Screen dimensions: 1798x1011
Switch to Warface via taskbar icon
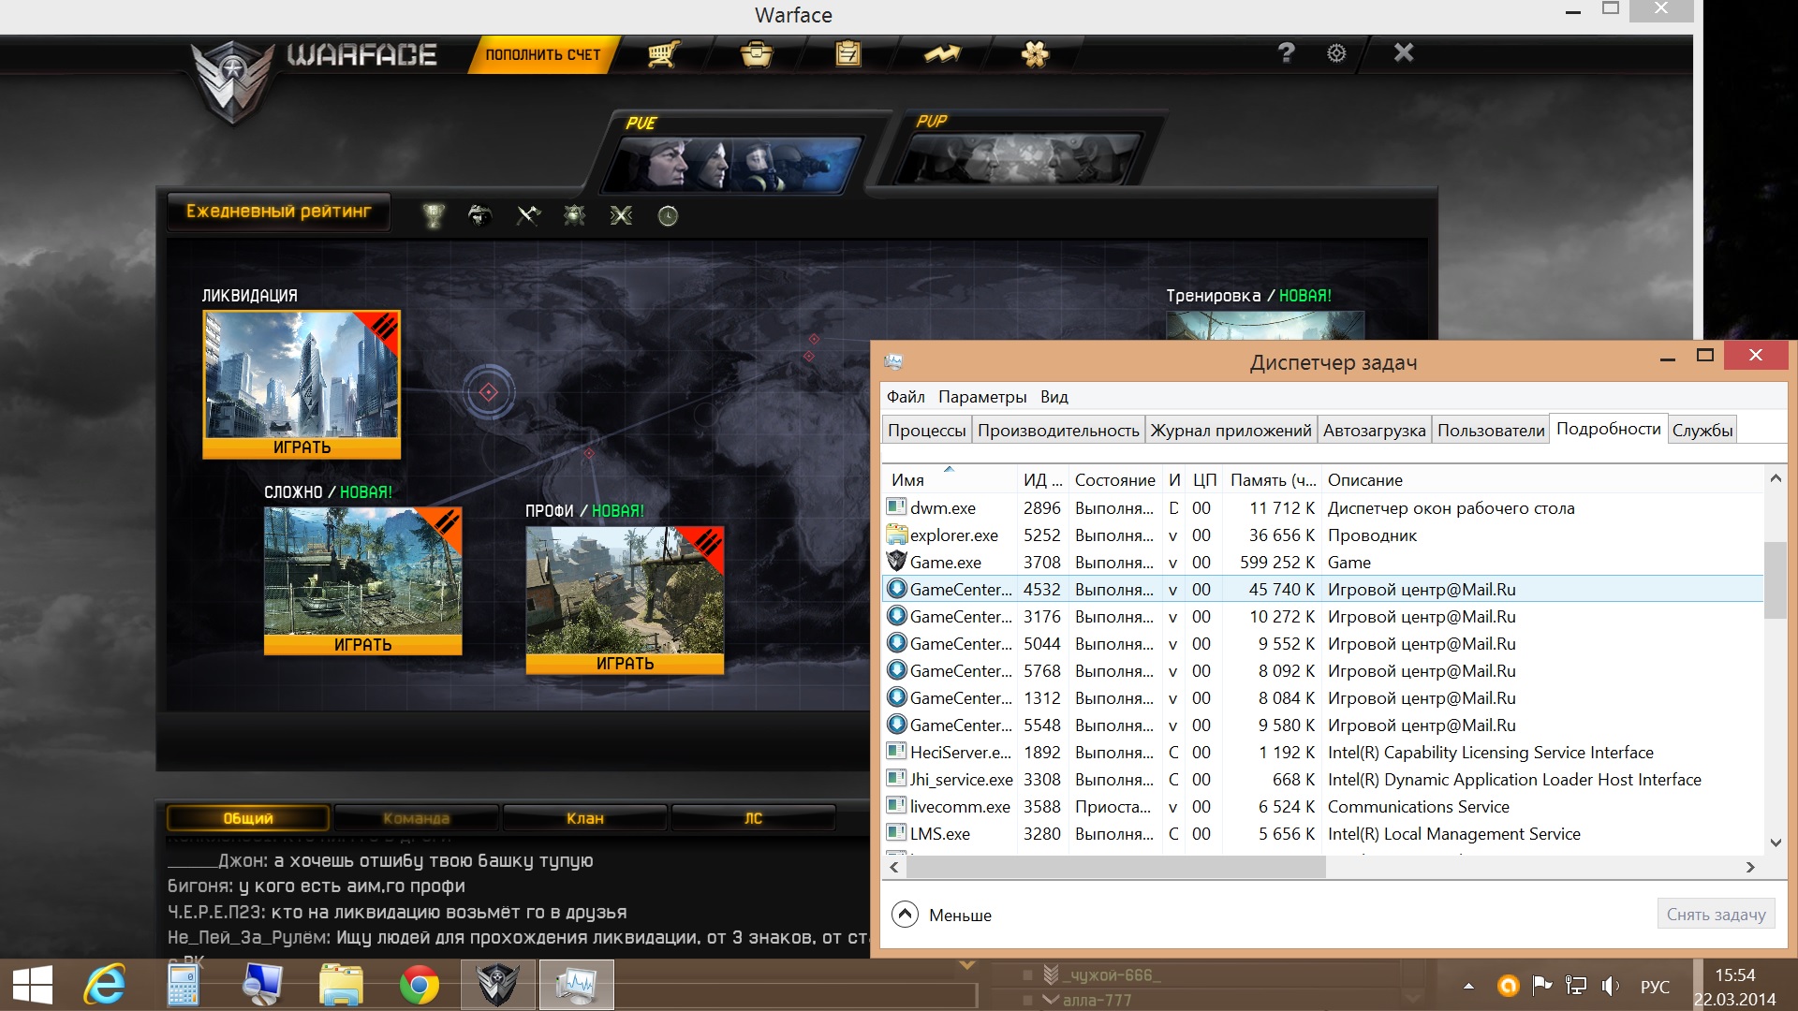pyautogui.click(x=497, y=985)
